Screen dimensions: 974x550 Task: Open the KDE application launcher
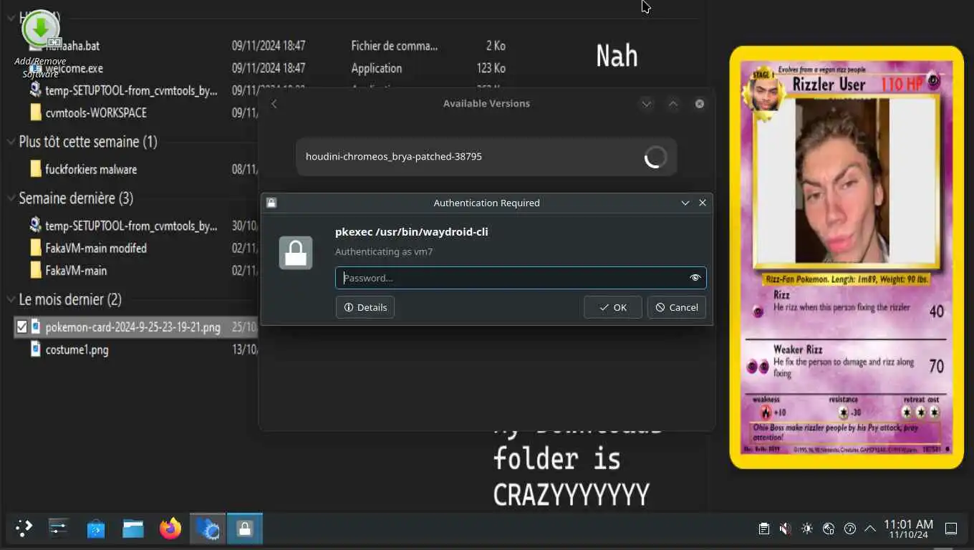[x=24, y=529]
